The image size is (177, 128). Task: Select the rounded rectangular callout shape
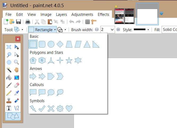tap(42, 92)
